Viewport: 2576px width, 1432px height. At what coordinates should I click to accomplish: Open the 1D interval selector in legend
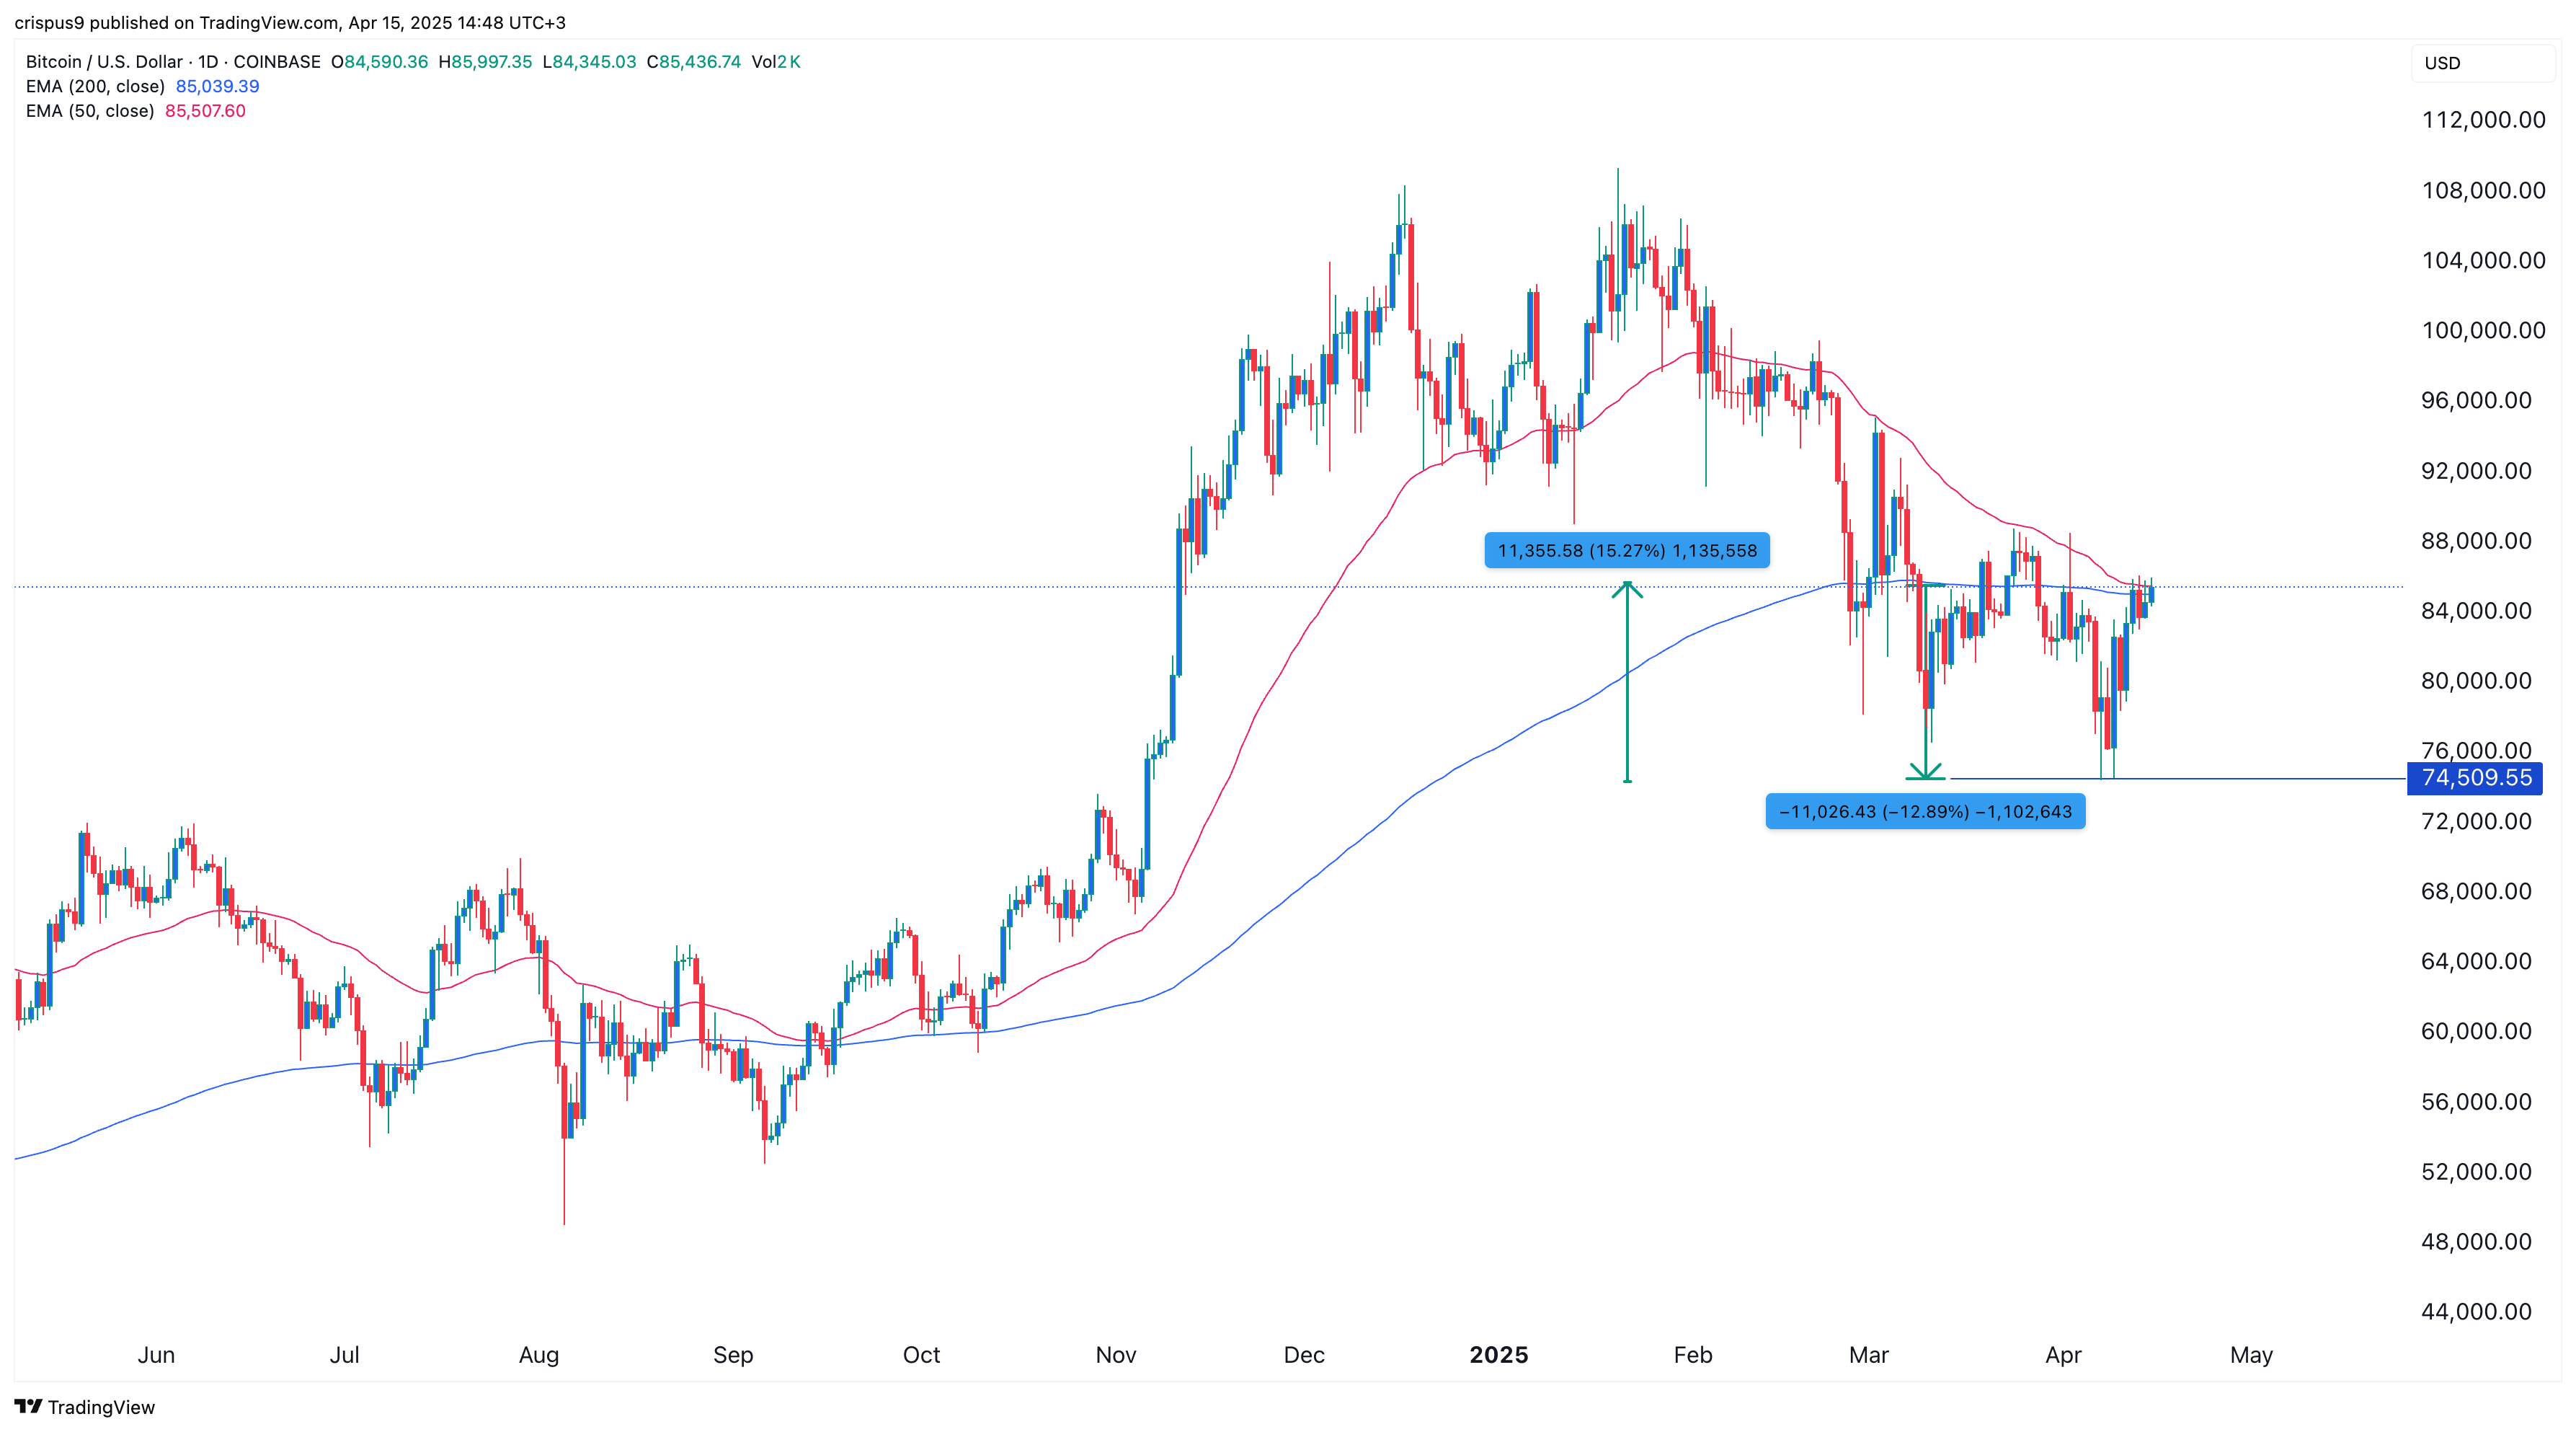tap(208, 62)
